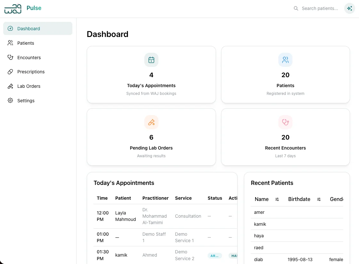Click the pencil icon on Pending Lab Orders card
The width and height of the screenshot is (359, 264).
pos(151,122)
